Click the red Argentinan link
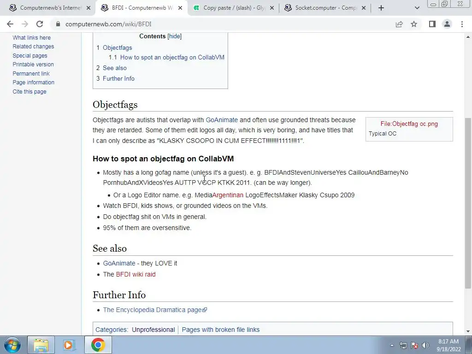 click(x=228, y=195)
